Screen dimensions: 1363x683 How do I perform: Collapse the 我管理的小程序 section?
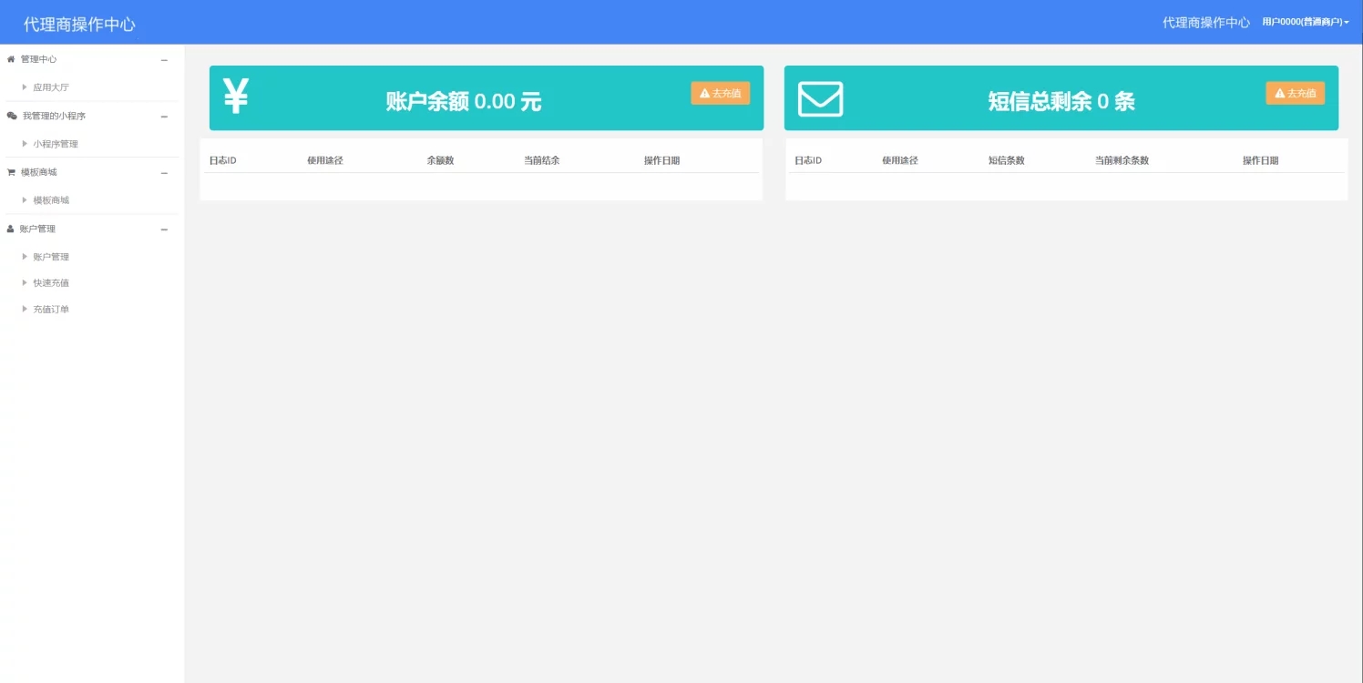click(164, 117)
